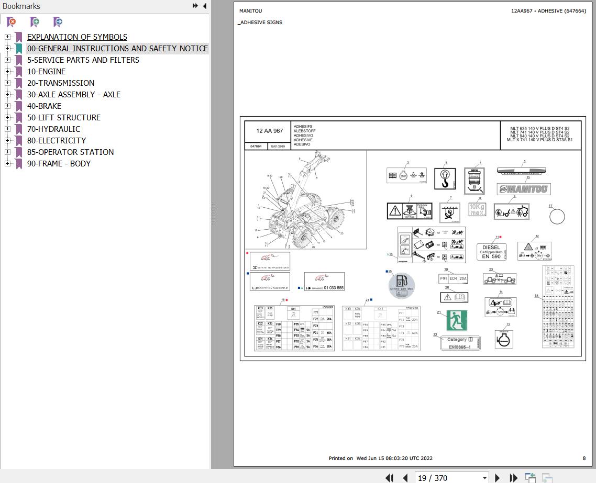596x483 pixels.
Task: Select the 90-FRAME - BODY bookmark
Action: tap(59, 164)
